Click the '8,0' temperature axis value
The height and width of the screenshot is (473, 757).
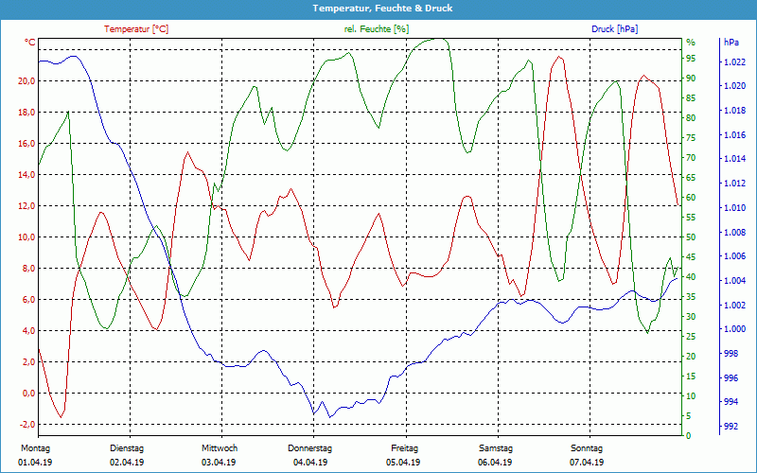(x=28, y=269)
